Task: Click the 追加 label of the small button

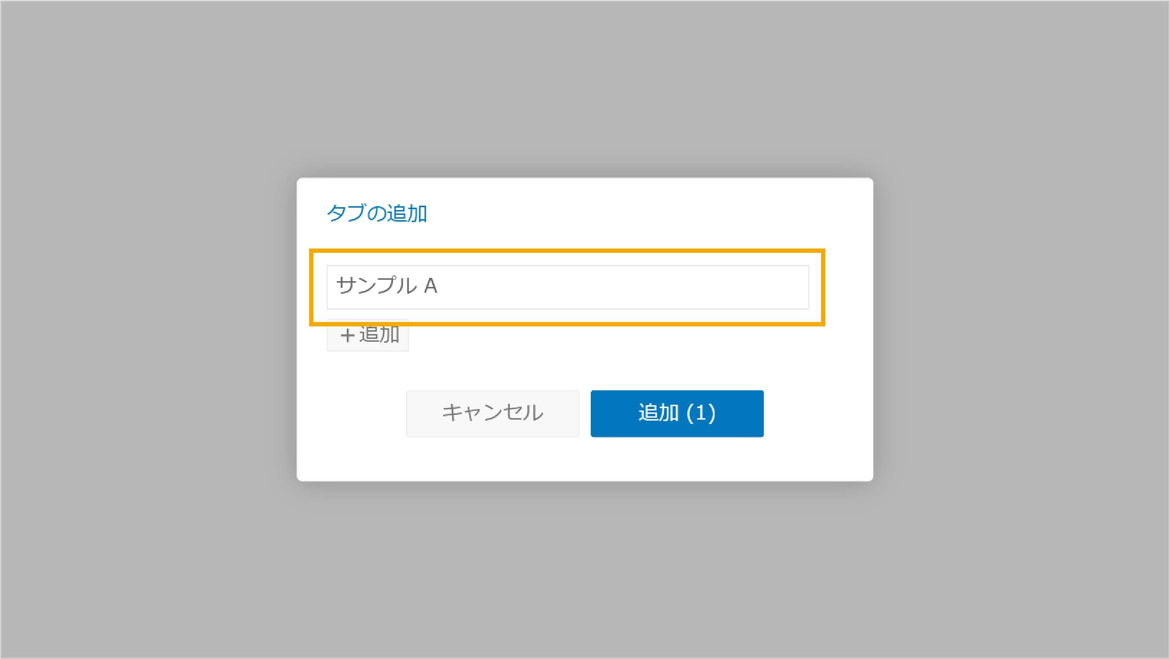Action: coord(379,335)
